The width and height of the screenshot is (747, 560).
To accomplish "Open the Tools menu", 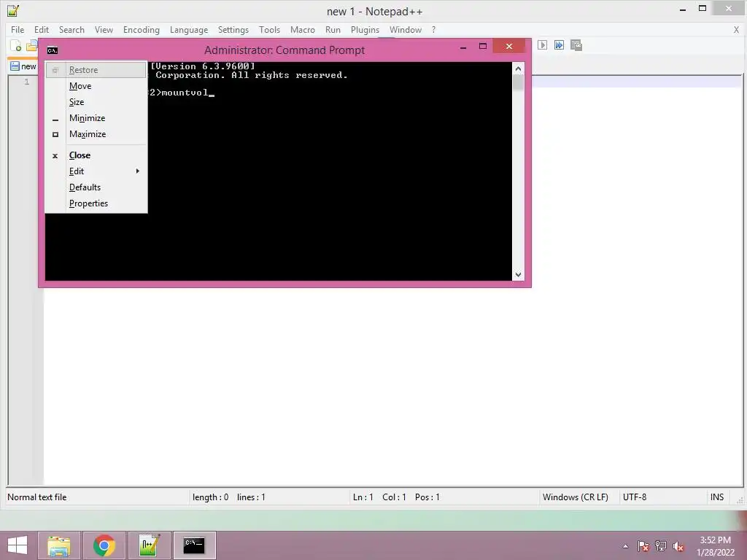I will (x=270, y=29).
